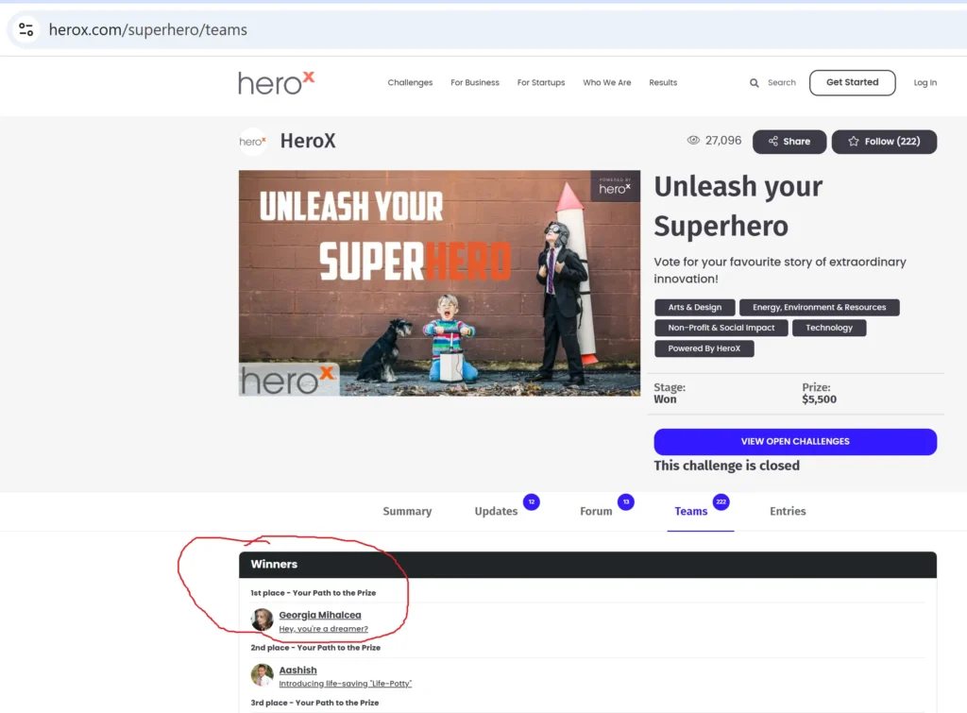This screenshot has height=713, width=967.
Task: Click the Updates count badge showing 12
Action: (531, 502)
